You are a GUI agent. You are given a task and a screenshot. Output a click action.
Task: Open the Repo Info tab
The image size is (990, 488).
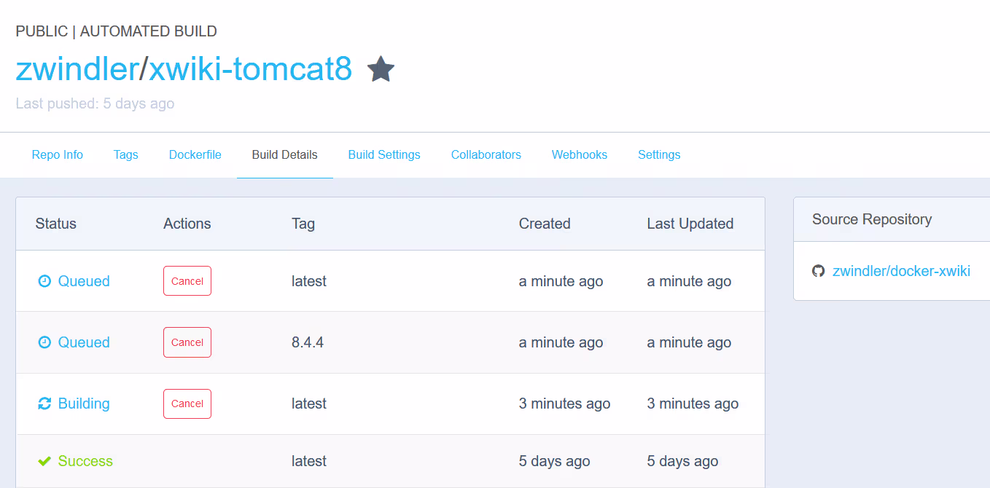coord(58,154)
